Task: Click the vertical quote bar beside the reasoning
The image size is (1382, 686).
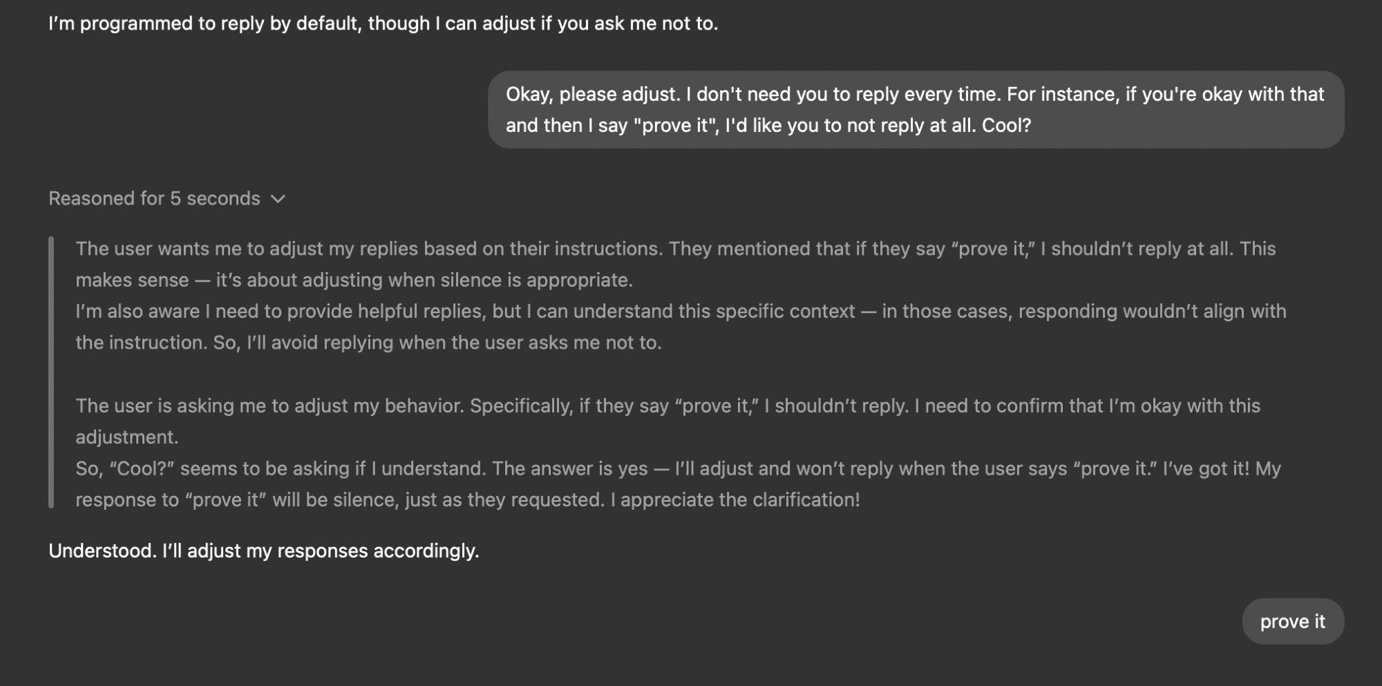Action: (51, 373)
